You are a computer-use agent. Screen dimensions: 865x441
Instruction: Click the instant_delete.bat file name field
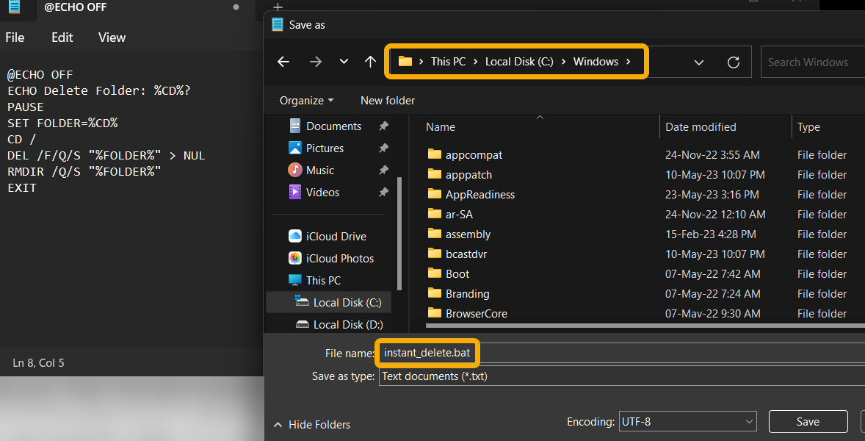tap(427, 353)
